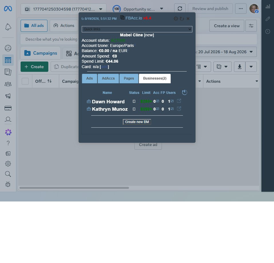Open profile avatar picture
The width and height of the screenshot is (274, 263).
pos(254,9)
